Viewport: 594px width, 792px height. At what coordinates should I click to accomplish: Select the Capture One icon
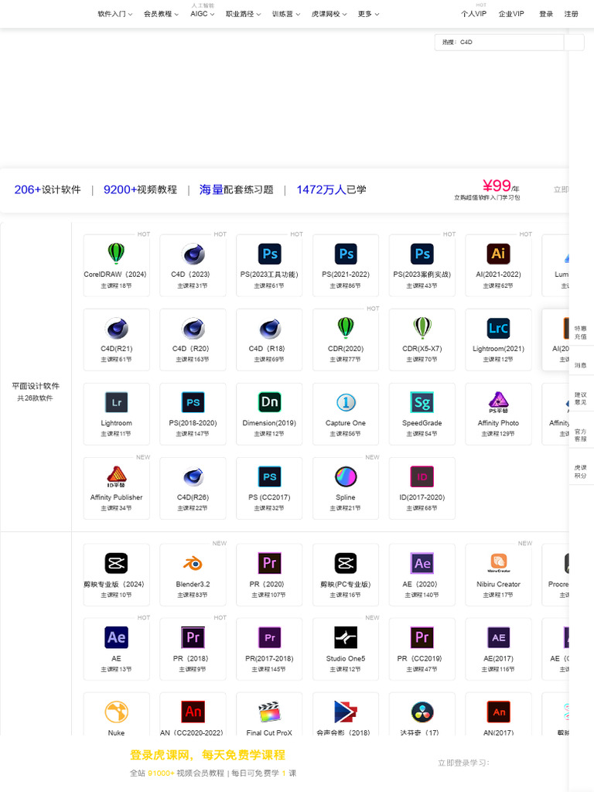[x=346, y=402]
